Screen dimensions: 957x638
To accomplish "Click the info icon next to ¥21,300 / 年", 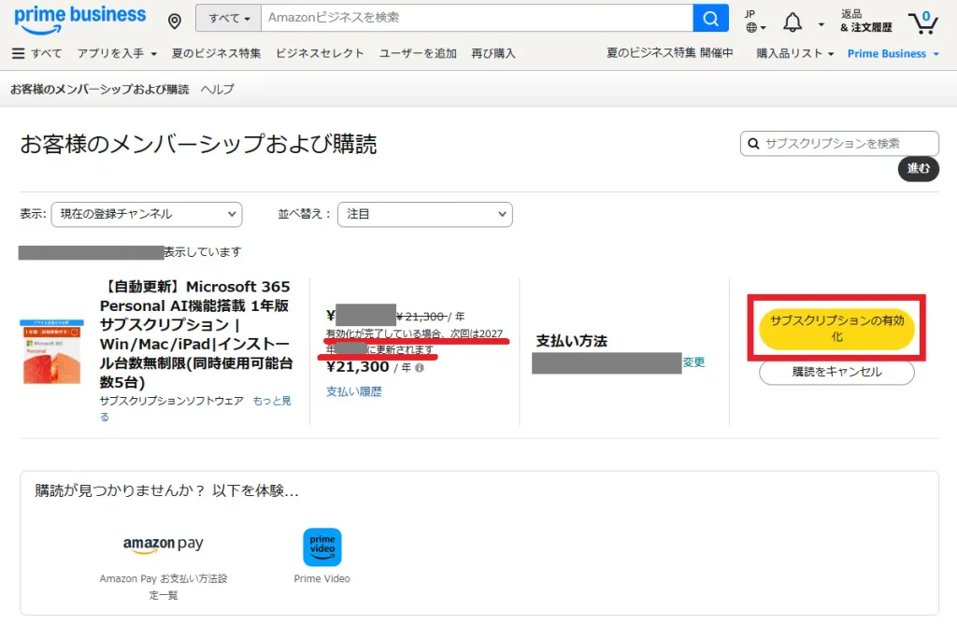I will 420,368.
